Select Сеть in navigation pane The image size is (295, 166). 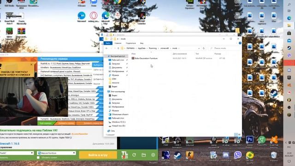point(112,130)
